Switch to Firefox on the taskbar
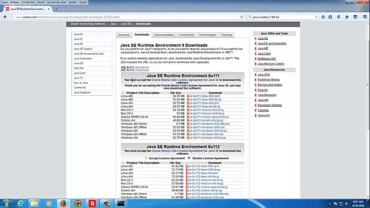370x208 pixels. tap(64, 203)
